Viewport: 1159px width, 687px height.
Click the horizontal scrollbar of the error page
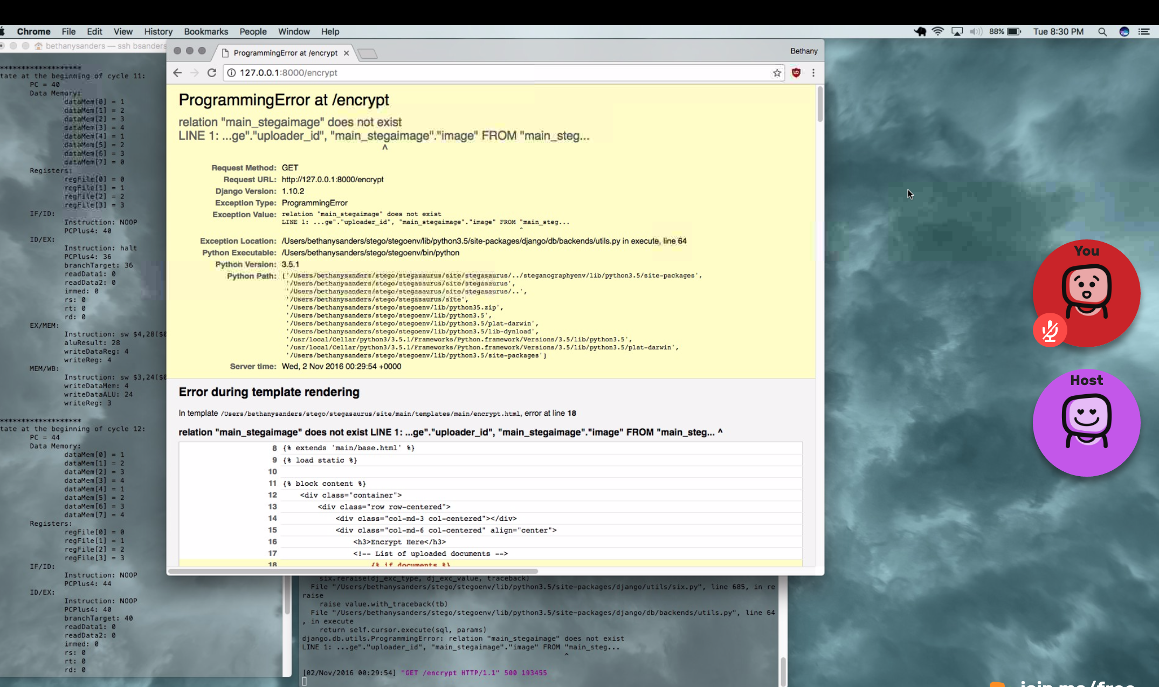point(353,571)
